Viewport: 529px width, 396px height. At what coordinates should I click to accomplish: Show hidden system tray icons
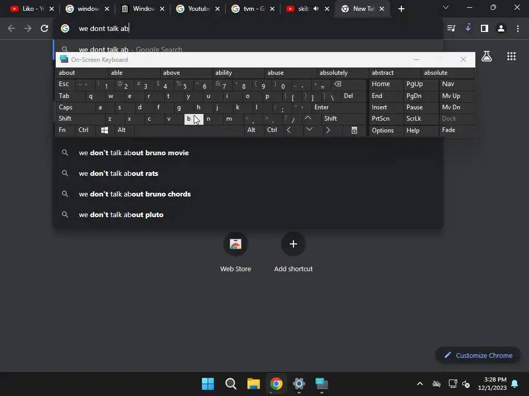click(x=420, y=384)
